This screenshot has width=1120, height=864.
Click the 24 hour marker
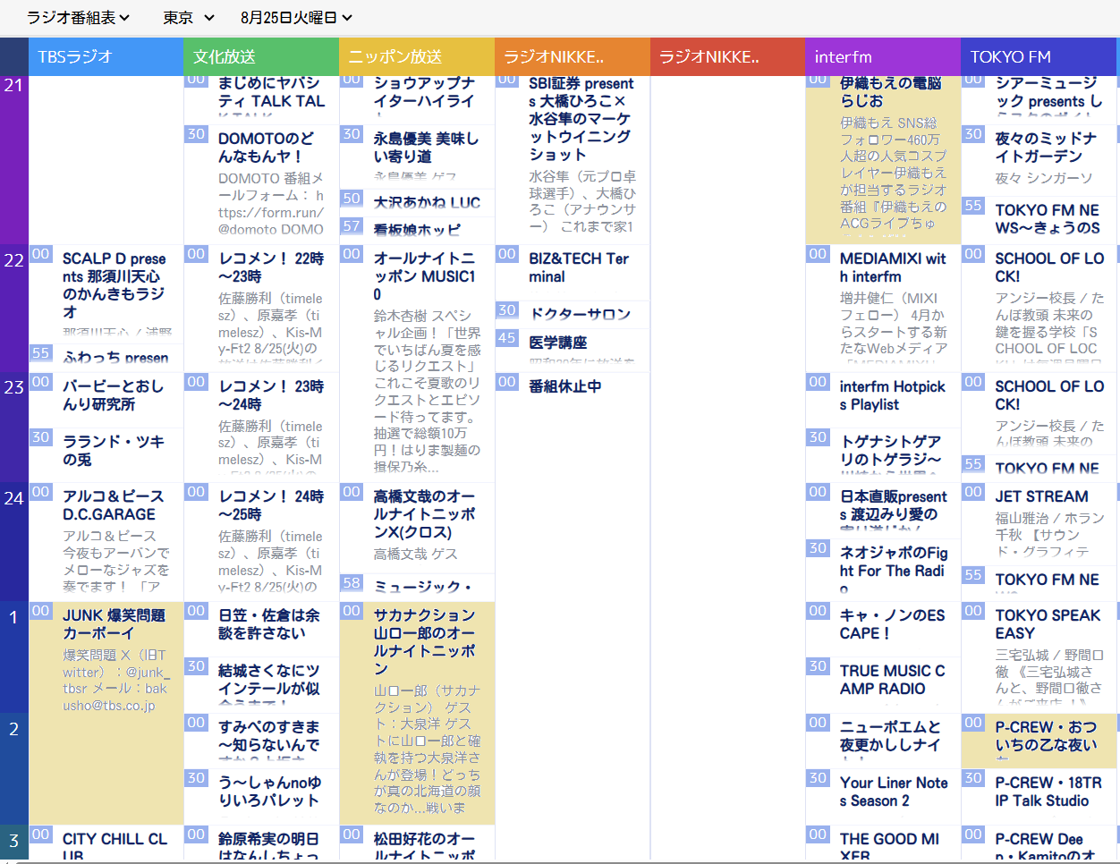pyautogui.click(x=13, y=498)
